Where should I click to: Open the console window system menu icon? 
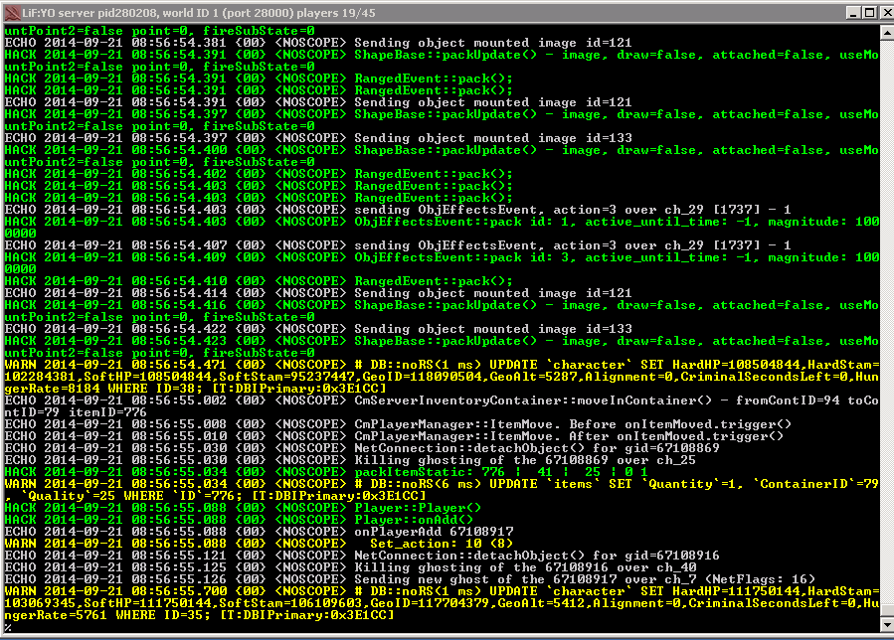pos(12,12)
